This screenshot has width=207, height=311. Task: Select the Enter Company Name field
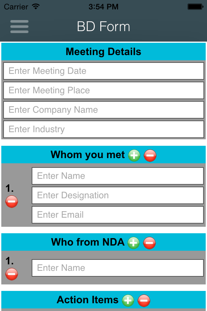(103, 110)
